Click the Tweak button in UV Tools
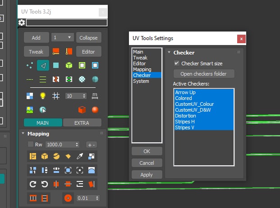280x208 pixels. (x=36, y=52)
